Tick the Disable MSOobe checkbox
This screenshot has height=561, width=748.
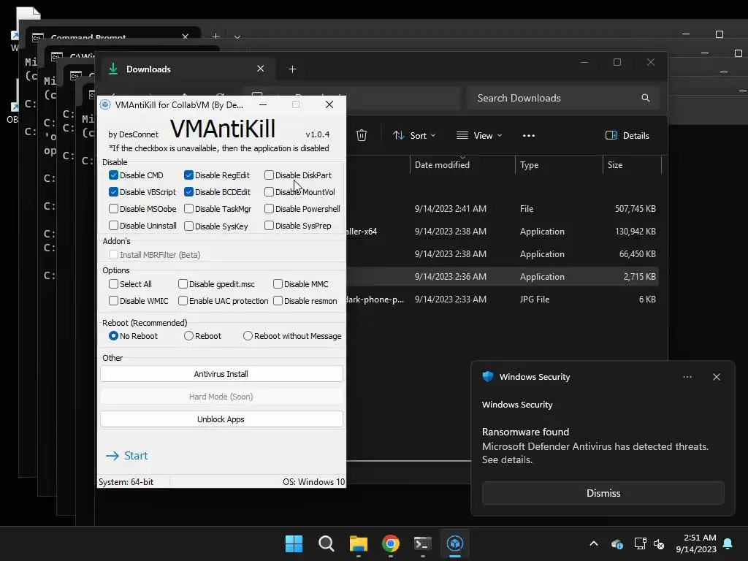113,208
